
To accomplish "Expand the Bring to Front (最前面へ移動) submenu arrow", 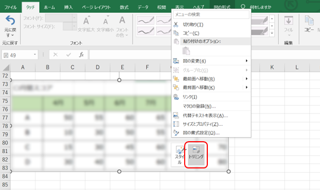I will 246,79.
